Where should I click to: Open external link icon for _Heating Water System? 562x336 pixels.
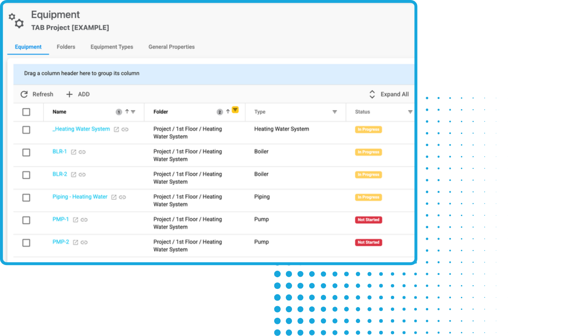click(117, 129)
